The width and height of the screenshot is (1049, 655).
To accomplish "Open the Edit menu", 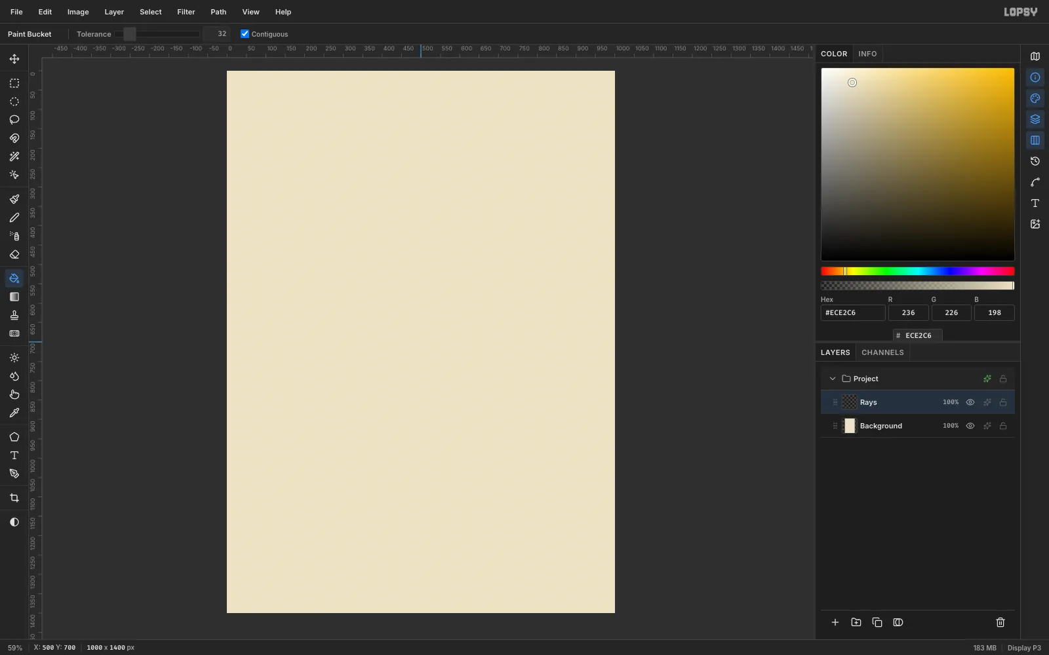I will point(45,12).
